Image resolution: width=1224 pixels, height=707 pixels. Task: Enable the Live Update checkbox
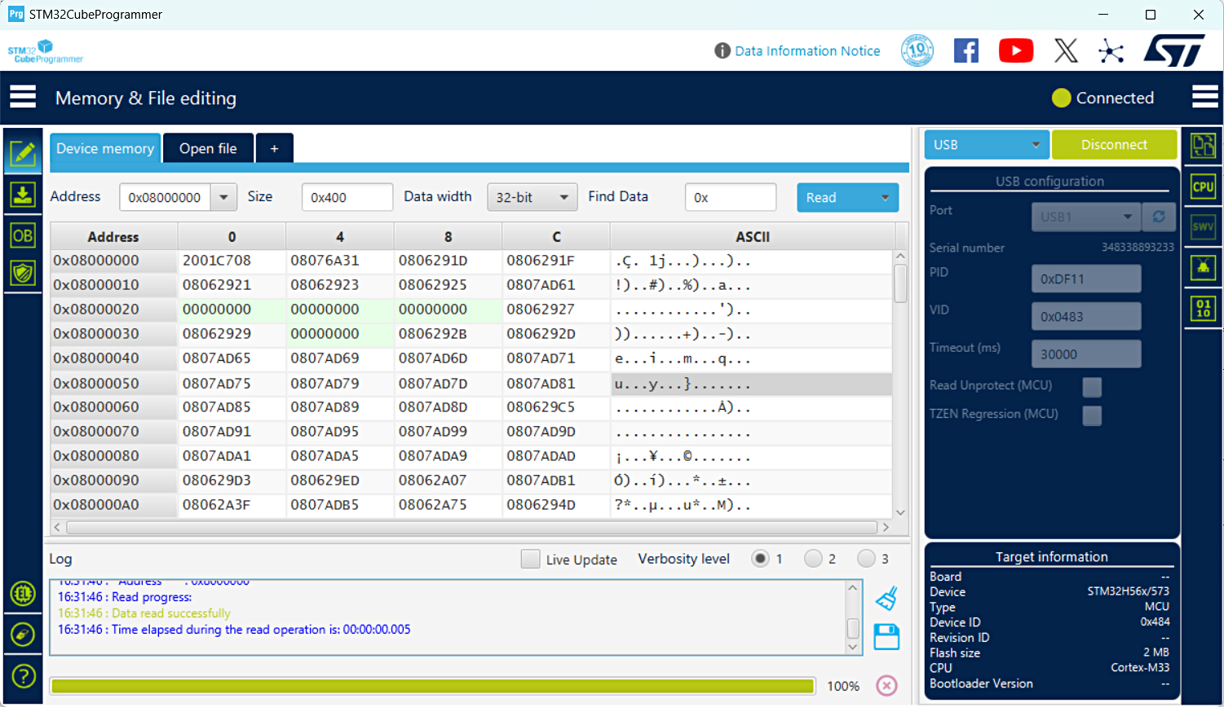click(530, 559)
